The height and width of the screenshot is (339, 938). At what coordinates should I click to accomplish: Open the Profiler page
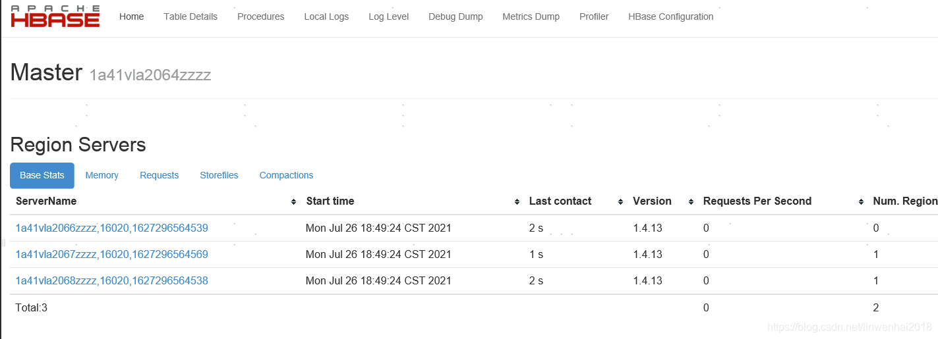point(594,16)
